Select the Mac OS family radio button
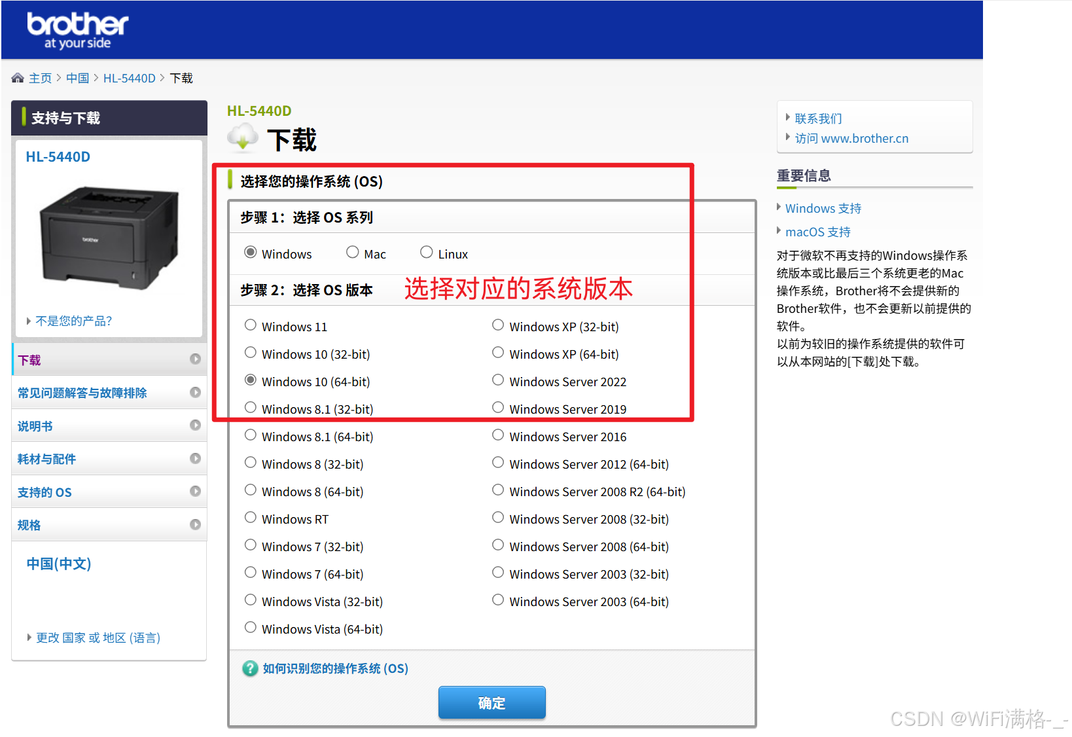1072x737 pixels. tap(353, 252)
